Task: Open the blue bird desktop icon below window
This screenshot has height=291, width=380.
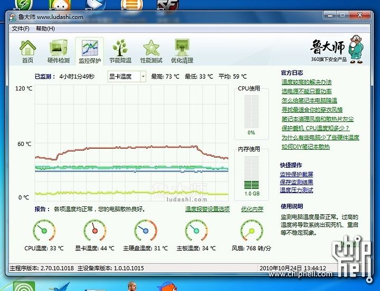Action: [x=60, y=287]
